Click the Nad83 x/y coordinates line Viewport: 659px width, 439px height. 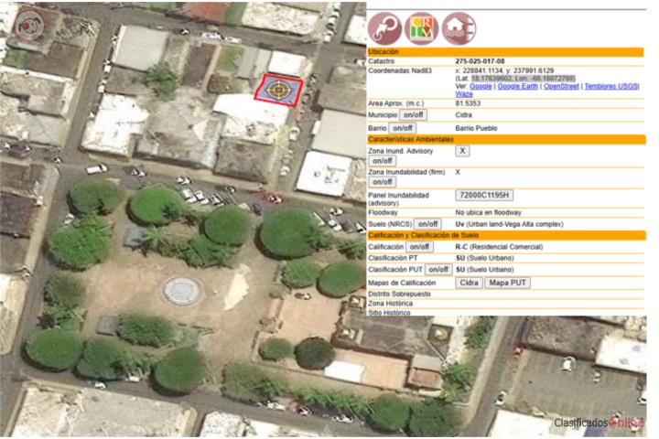504,70
